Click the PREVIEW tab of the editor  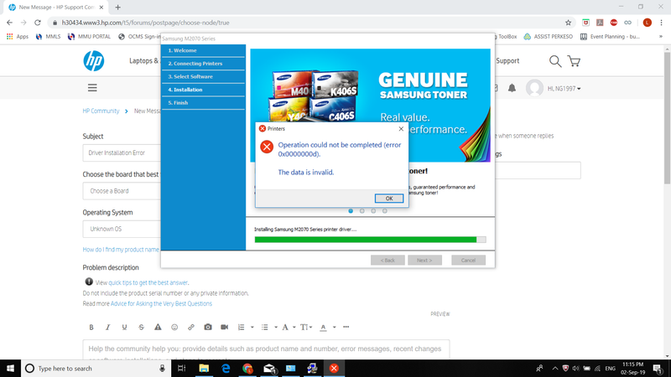click(x=440, y=314)
